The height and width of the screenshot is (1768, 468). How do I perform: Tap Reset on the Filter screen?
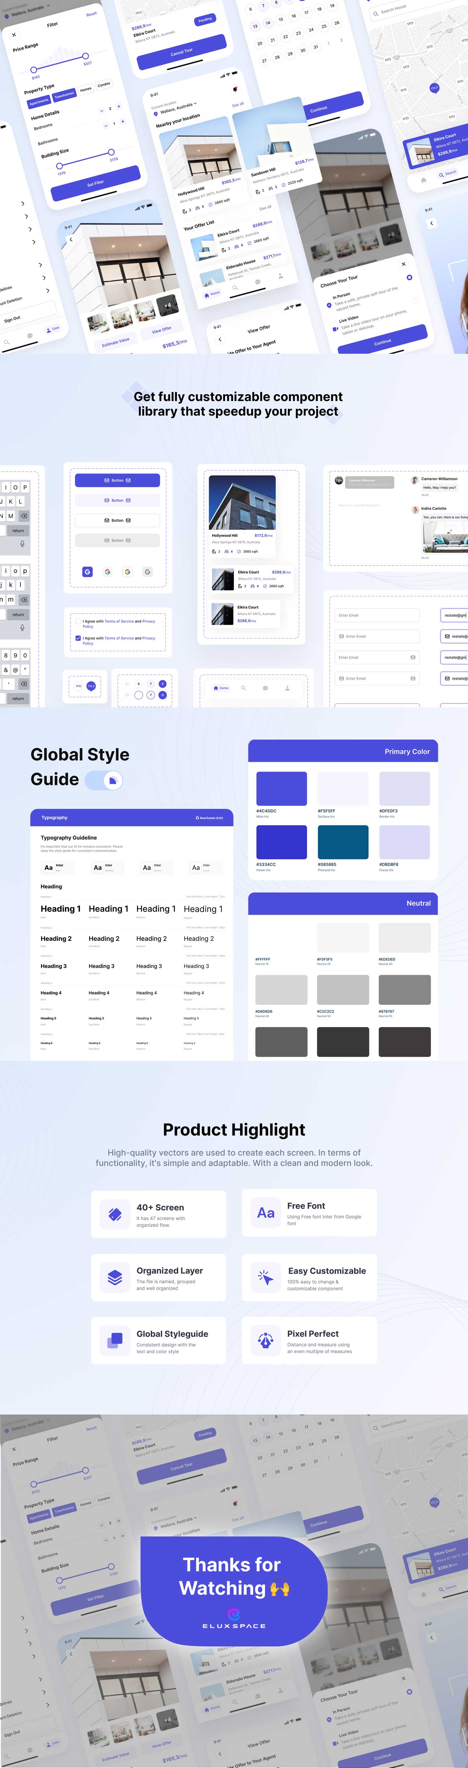coord(91,14)
